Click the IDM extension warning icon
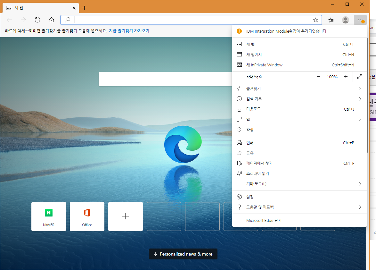376x270 pixels. pos(239,31)
